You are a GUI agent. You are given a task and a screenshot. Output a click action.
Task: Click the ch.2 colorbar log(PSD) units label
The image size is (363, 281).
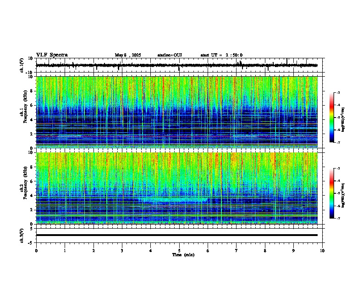pos(343,195)
